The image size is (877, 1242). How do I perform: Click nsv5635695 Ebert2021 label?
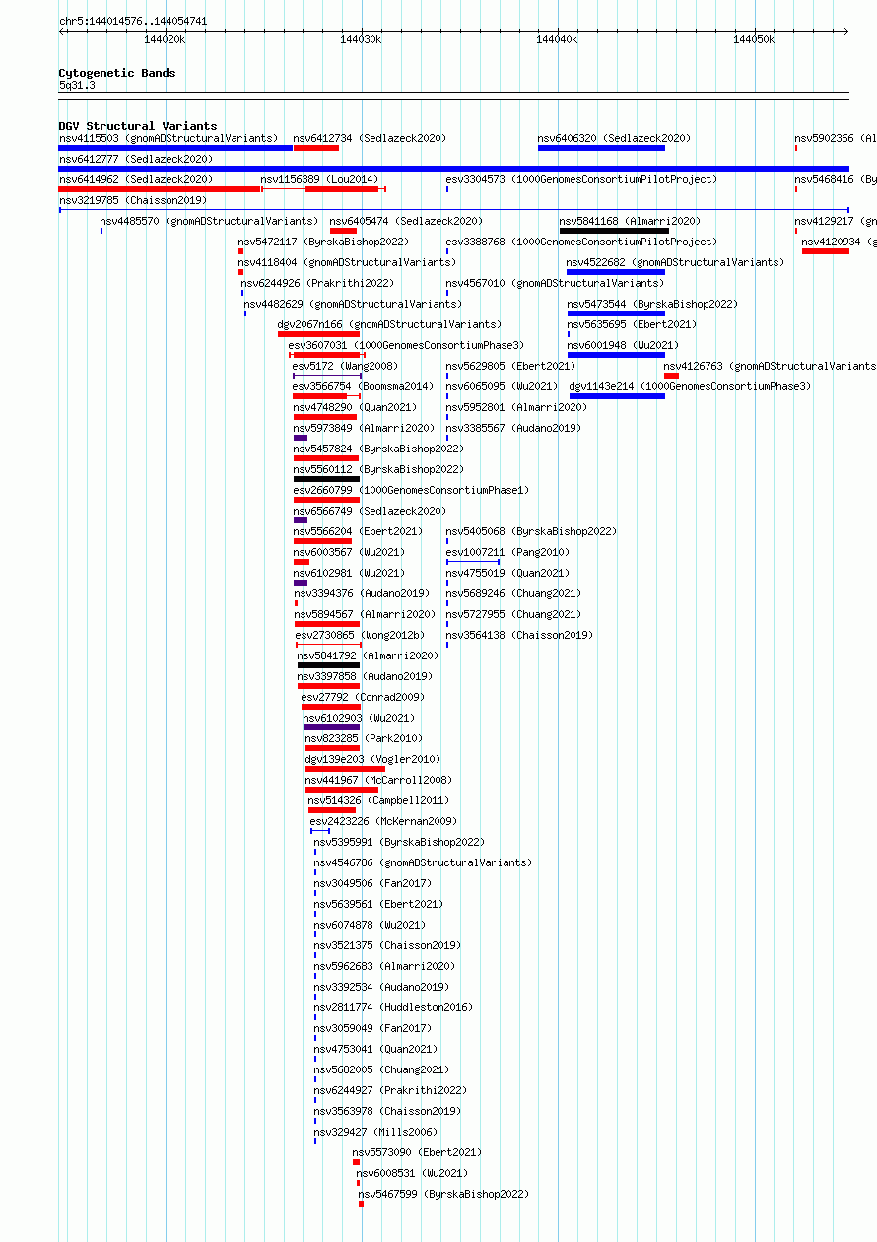click(632, 324)
